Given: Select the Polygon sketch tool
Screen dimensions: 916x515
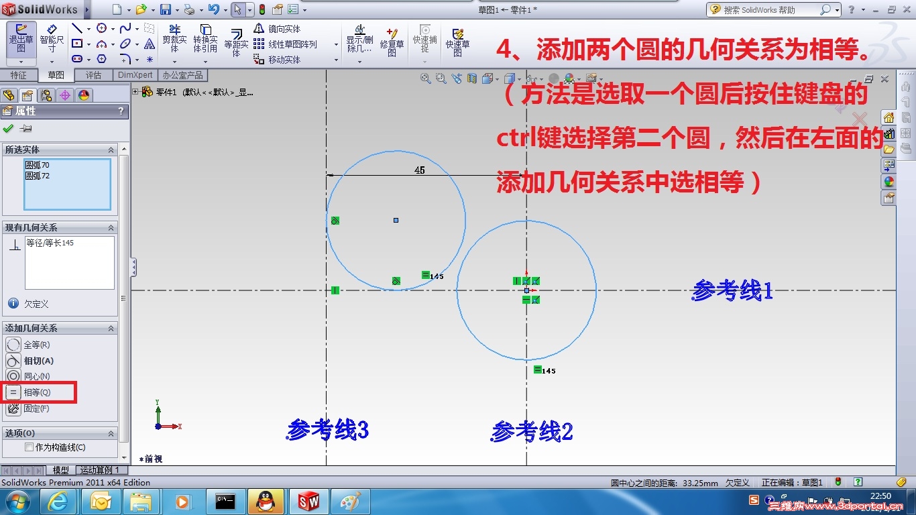Looking at the screenshot, I should 102,60.
